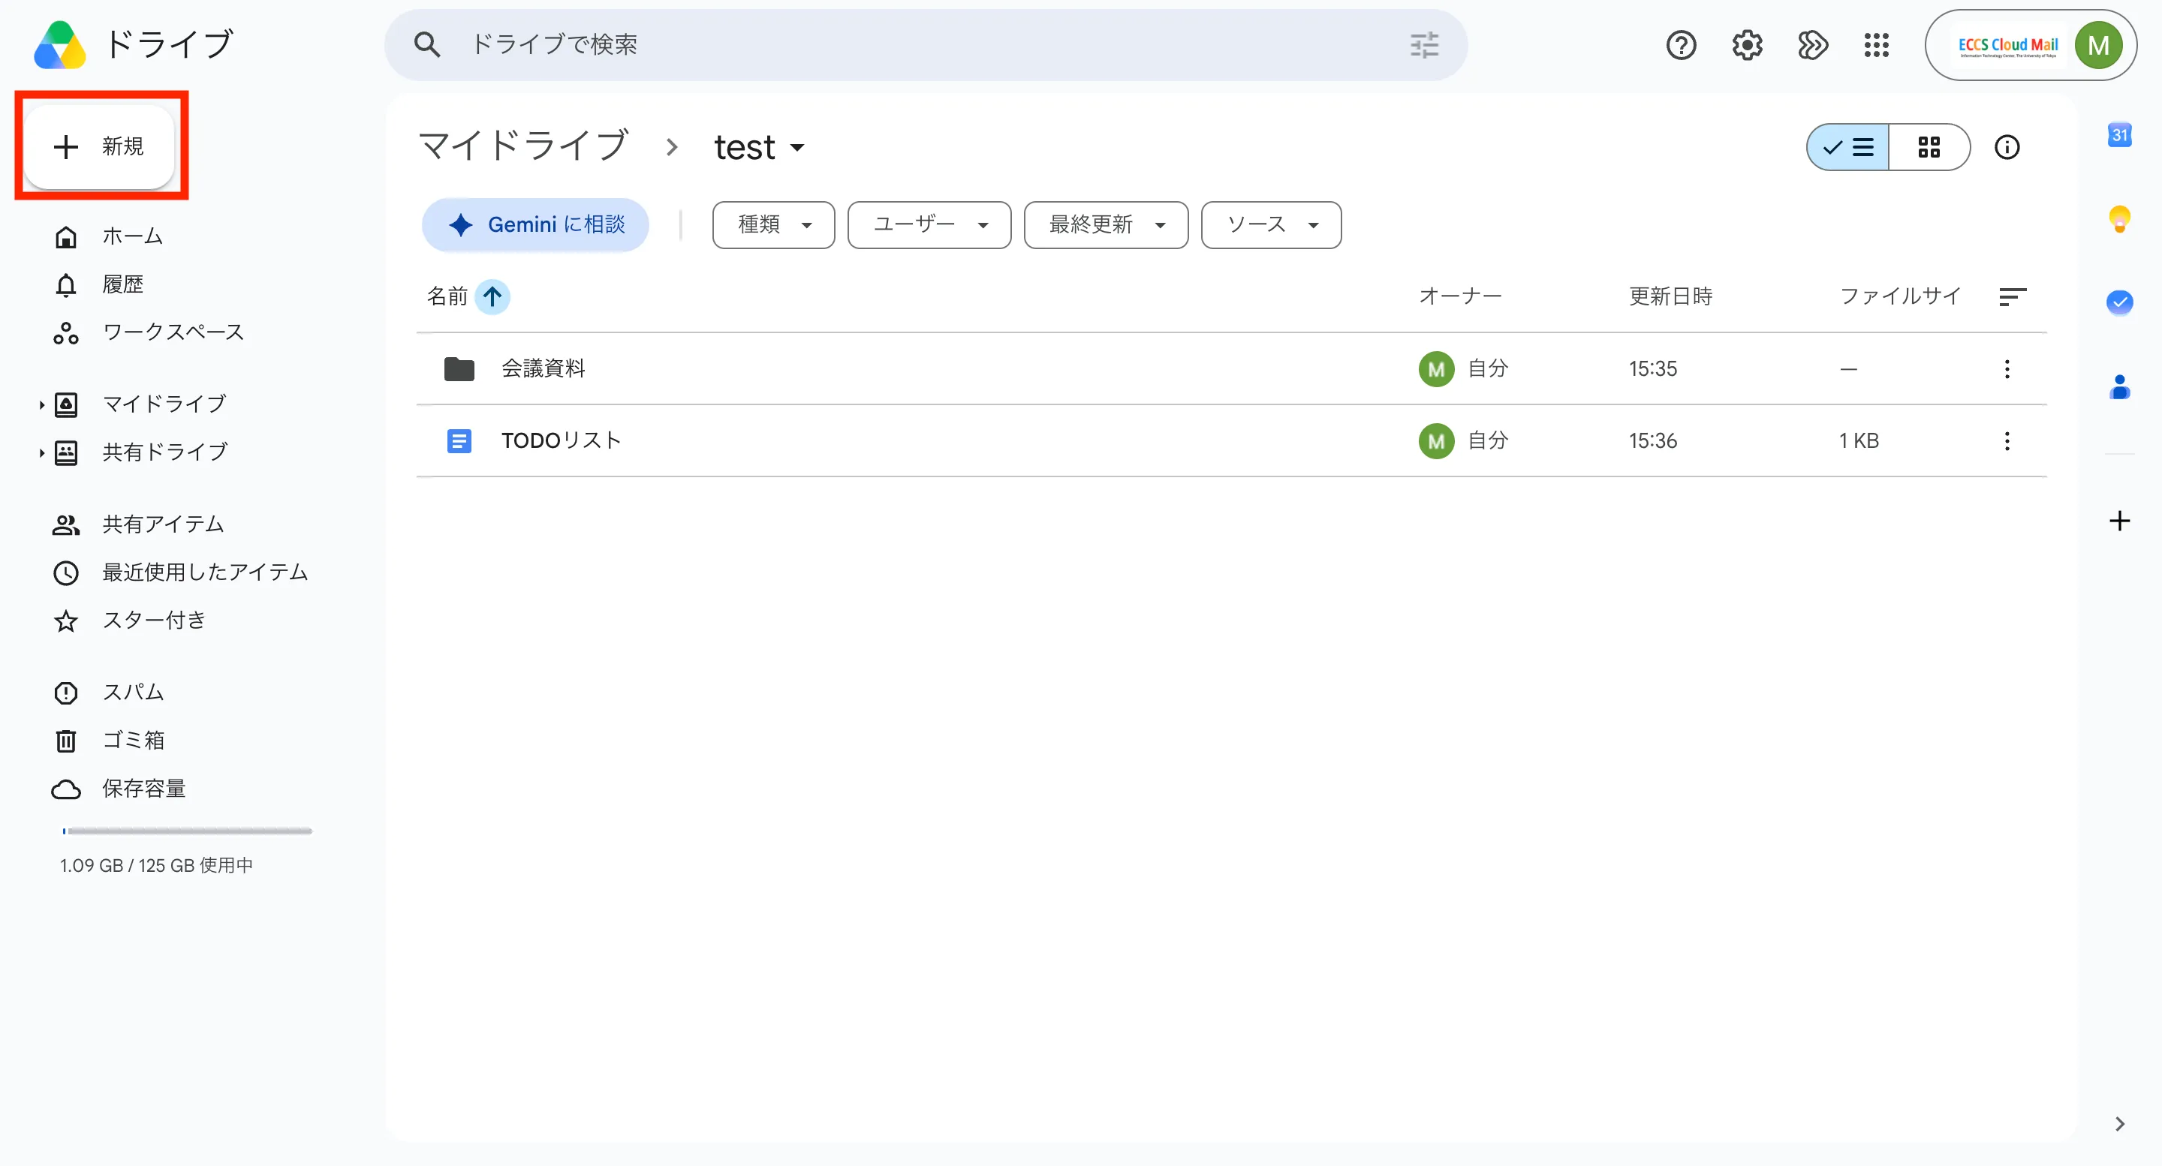Expand the マイドライブ tree arrow in sidebar

(x=41, y=405)
